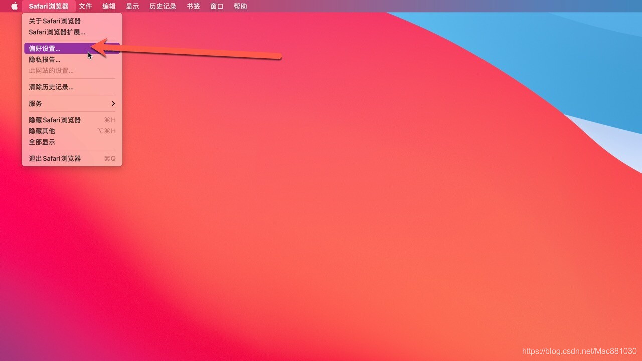This screenshot has height=361, width=642.
Task: Open the Apple logo menu
Action: tap(14, 6)
